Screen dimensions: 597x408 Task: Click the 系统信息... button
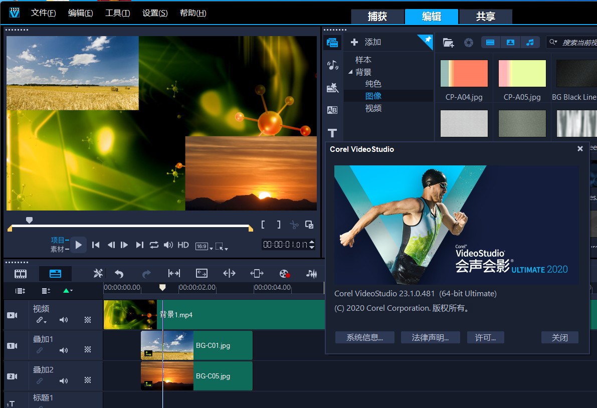pos(365,338)
